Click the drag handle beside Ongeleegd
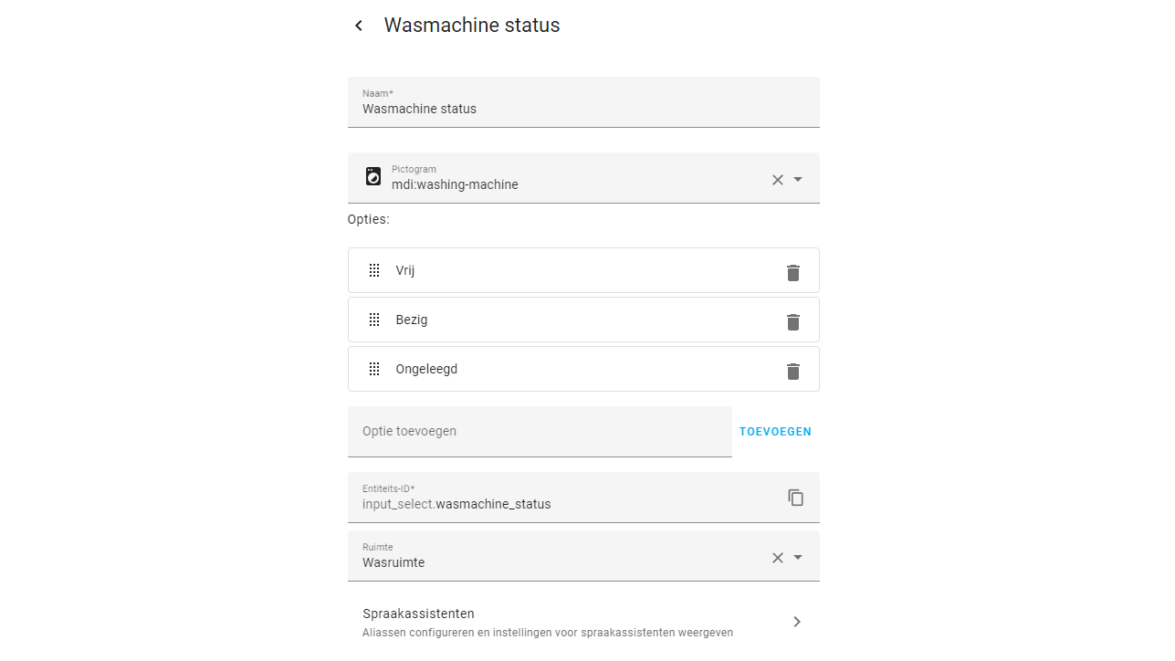The width and height of the screenshot is (1175, 661). (374, 369)
